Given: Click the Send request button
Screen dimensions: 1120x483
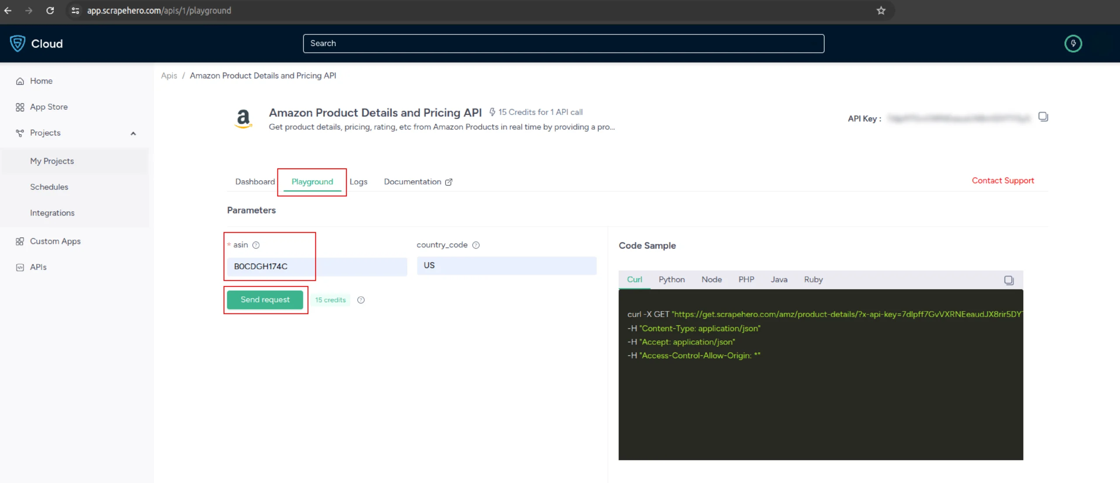Looking at the screenshot, I should coord(265,300).
